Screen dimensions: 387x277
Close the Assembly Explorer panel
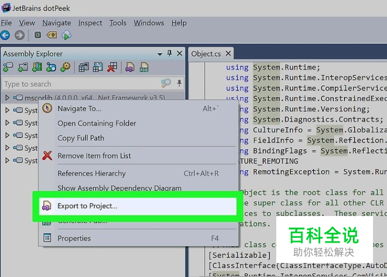[x=180, y=53]
